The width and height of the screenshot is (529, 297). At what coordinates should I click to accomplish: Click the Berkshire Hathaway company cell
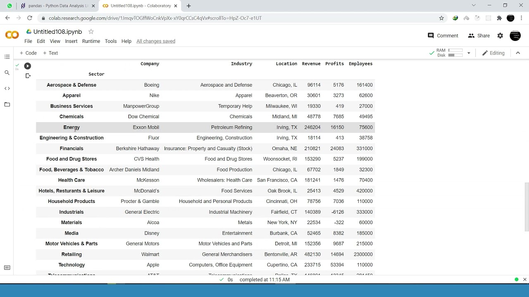(x=138, y=148)
